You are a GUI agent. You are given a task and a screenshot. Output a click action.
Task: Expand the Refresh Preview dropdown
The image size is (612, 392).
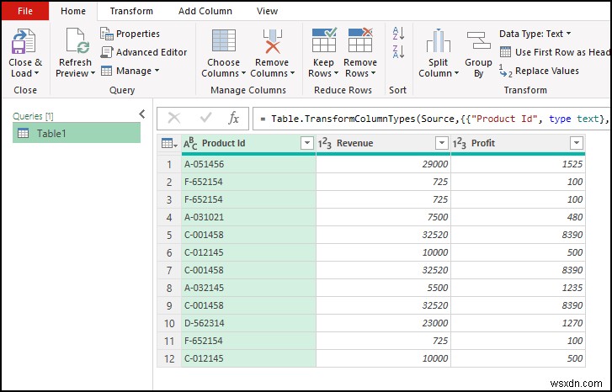click(93, 73)
